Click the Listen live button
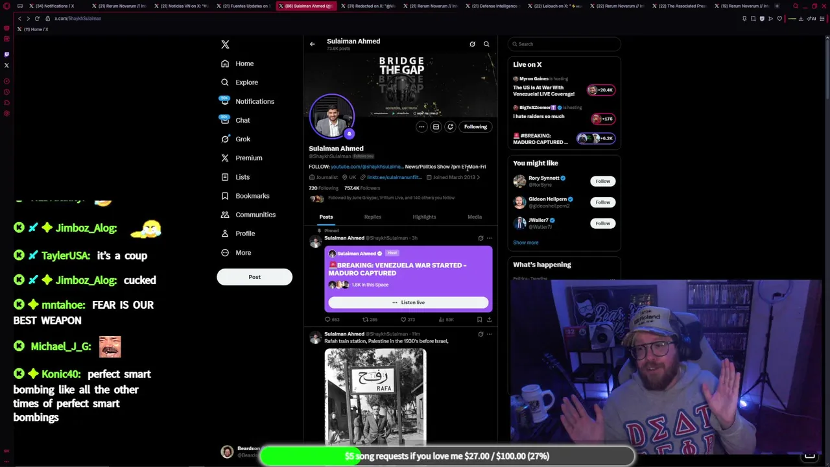Image resolution: width=830 pixels, height=467 pixels. (x=409, y=302)
